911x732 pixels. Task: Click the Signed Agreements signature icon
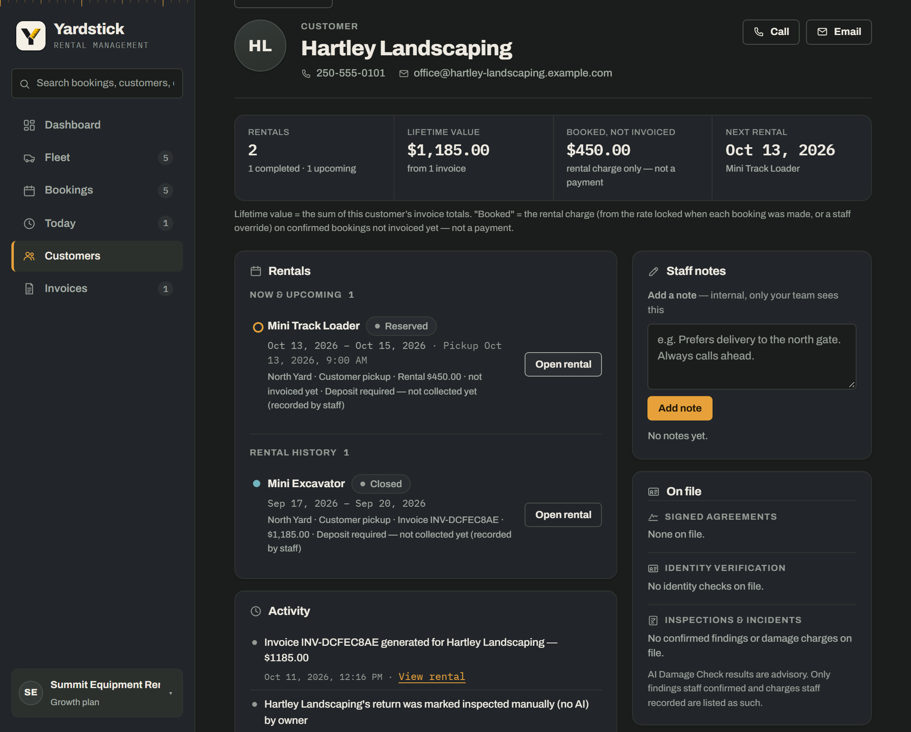tap(653, 517)
